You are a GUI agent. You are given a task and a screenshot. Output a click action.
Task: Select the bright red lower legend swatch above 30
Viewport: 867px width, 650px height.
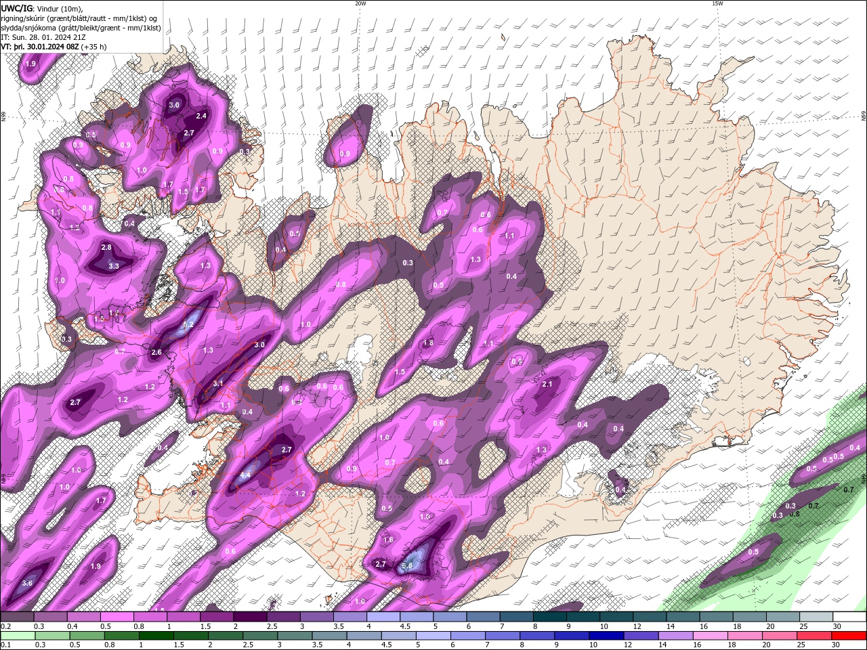pyautogui.click(x=849, y=636)
